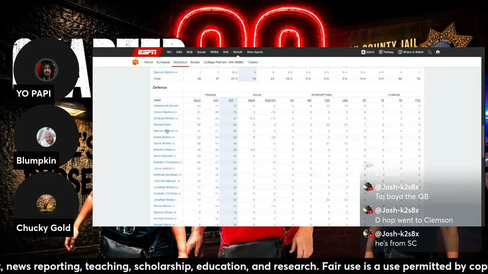Open the Soccer menu
Screen dimensions: 488x274
(x=201, y=52)
